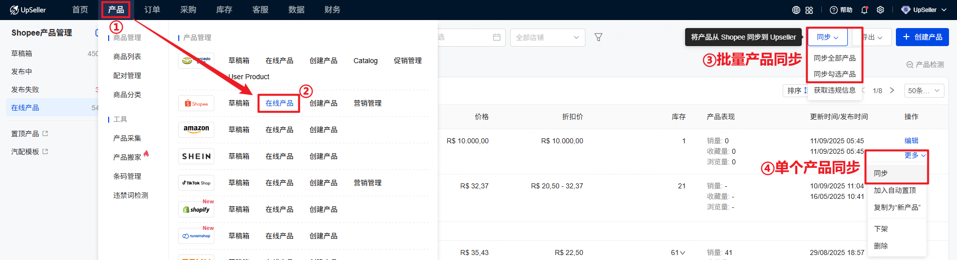Click the TikTok Shop logo
957x260 pixels.
pyautogui.click(x=196, y=183)
